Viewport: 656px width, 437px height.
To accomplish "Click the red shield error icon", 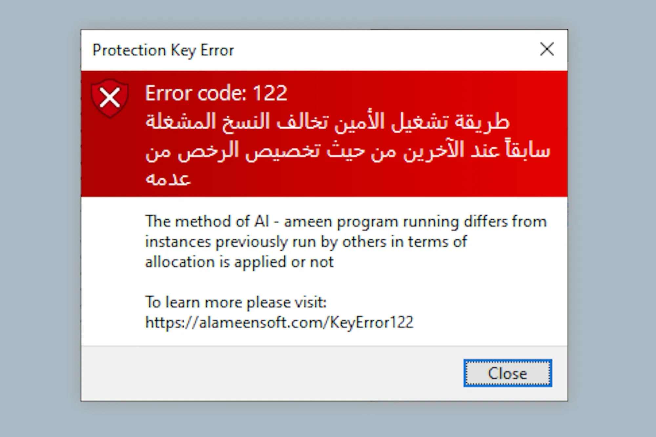I will [x=110, y=98].
